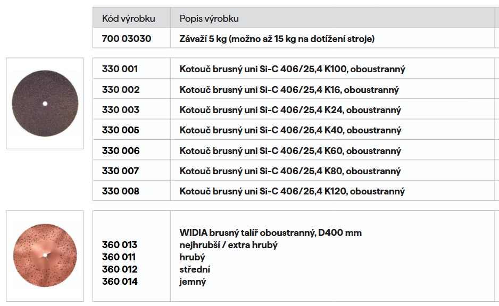Click the dark Si-C grinding disc thumbnail

45,103
